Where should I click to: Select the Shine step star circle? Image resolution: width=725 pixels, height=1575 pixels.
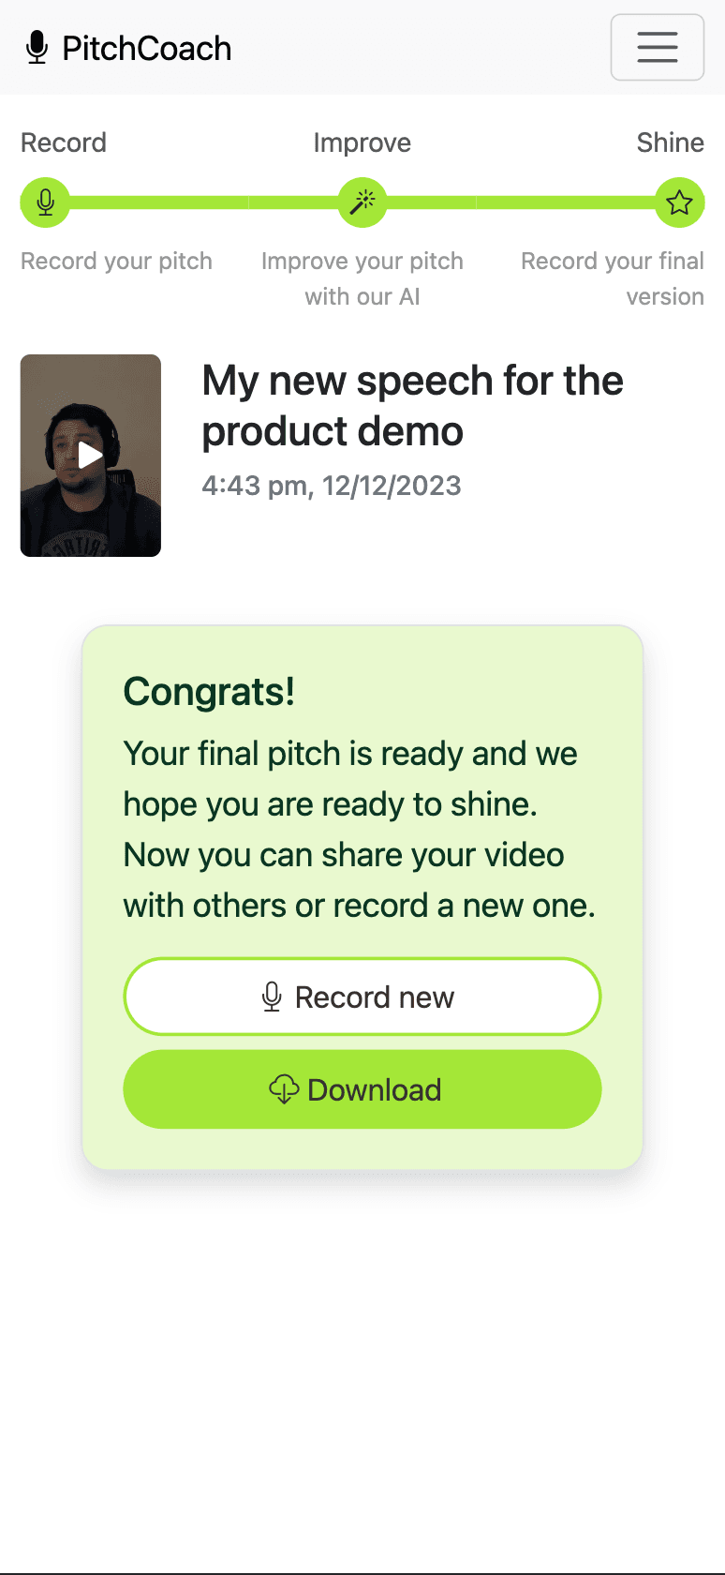click(x=679, y=202)
